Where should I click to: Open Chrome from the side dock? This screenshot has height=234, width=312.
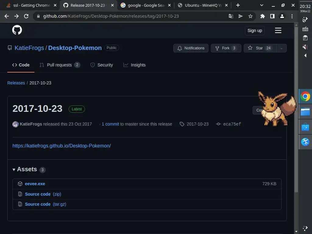[x=305, y=97]
